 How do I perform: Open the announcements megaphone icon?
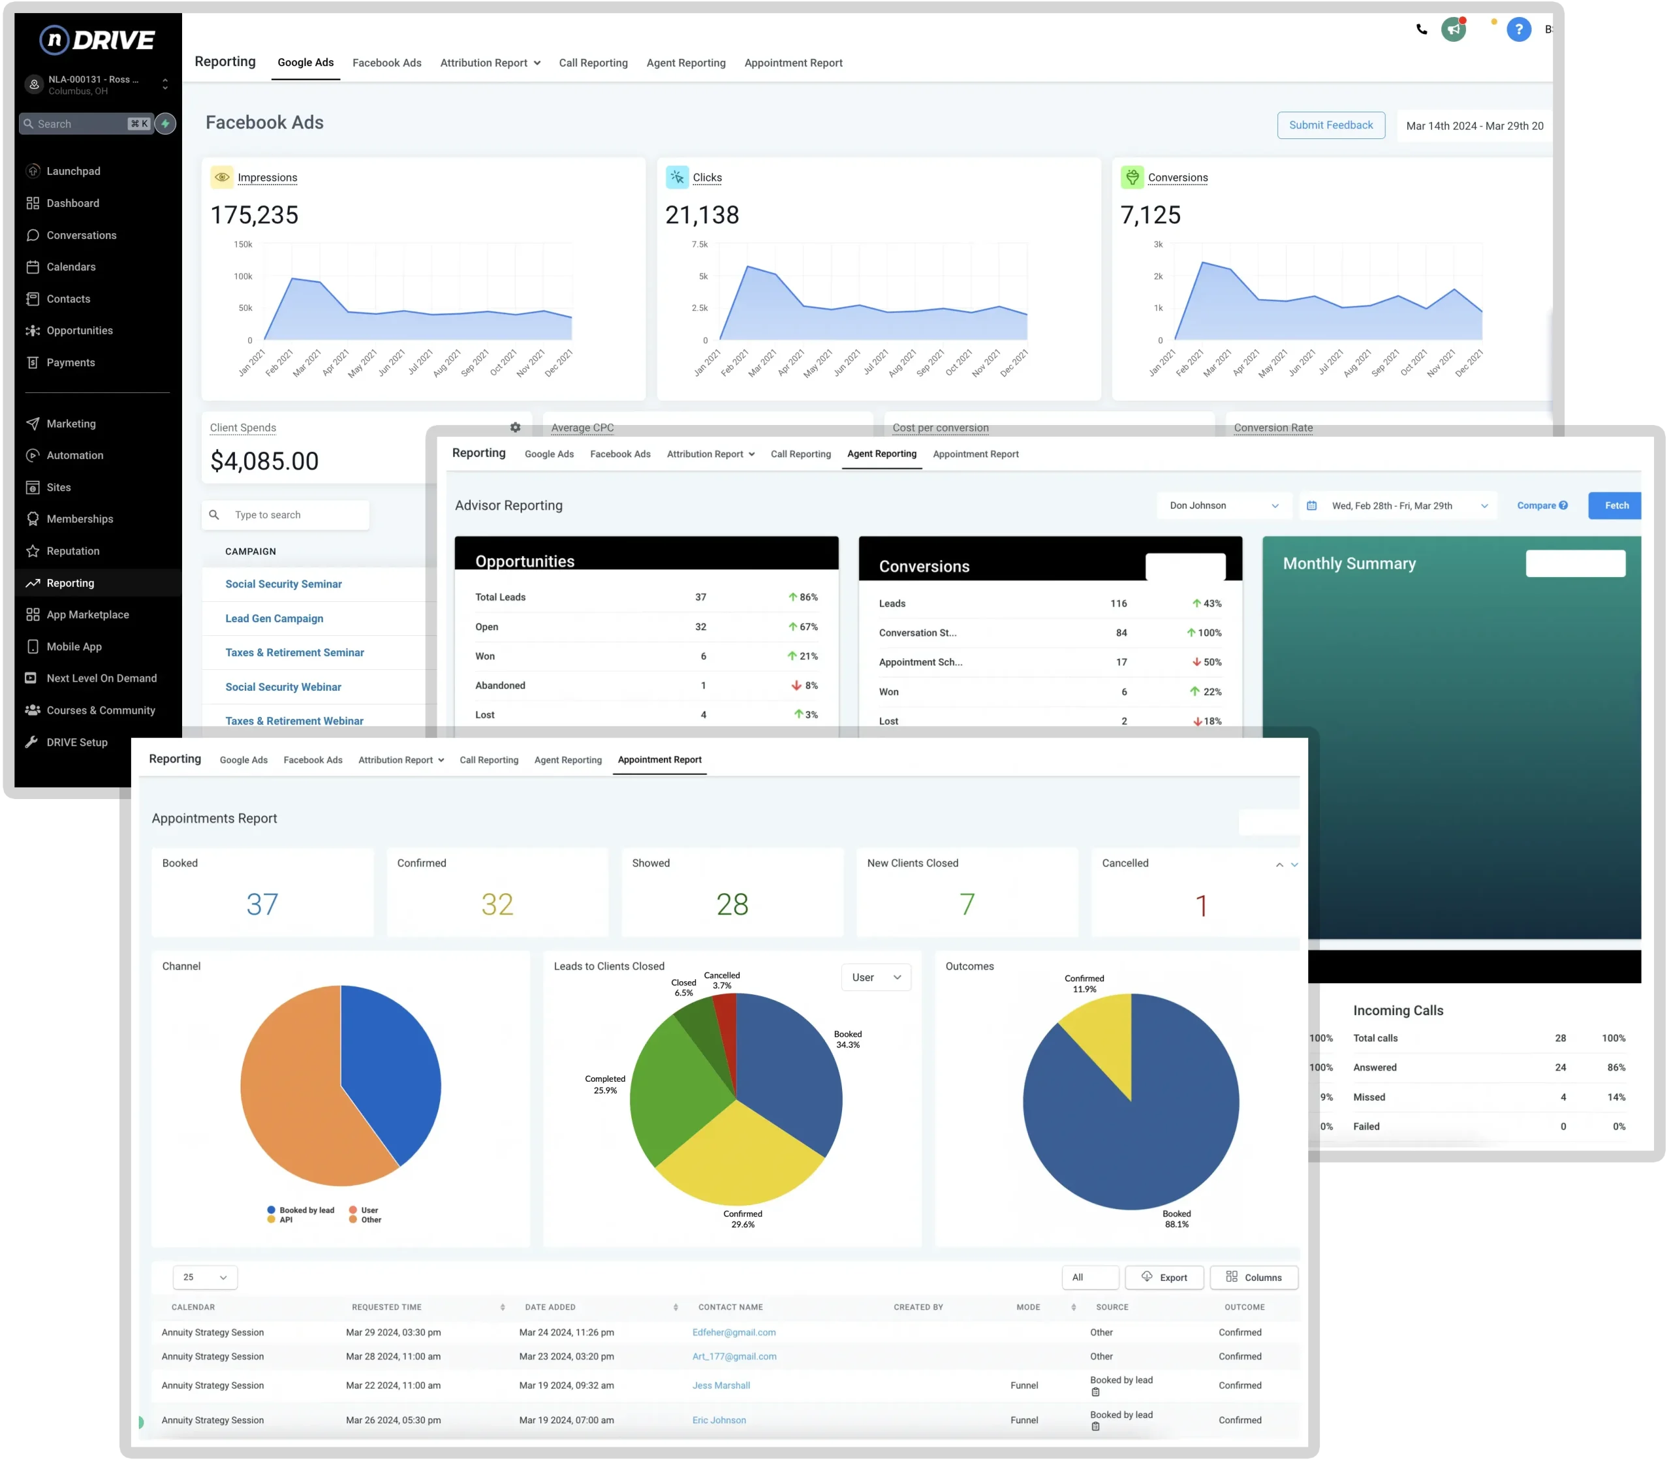point(1454,29)
